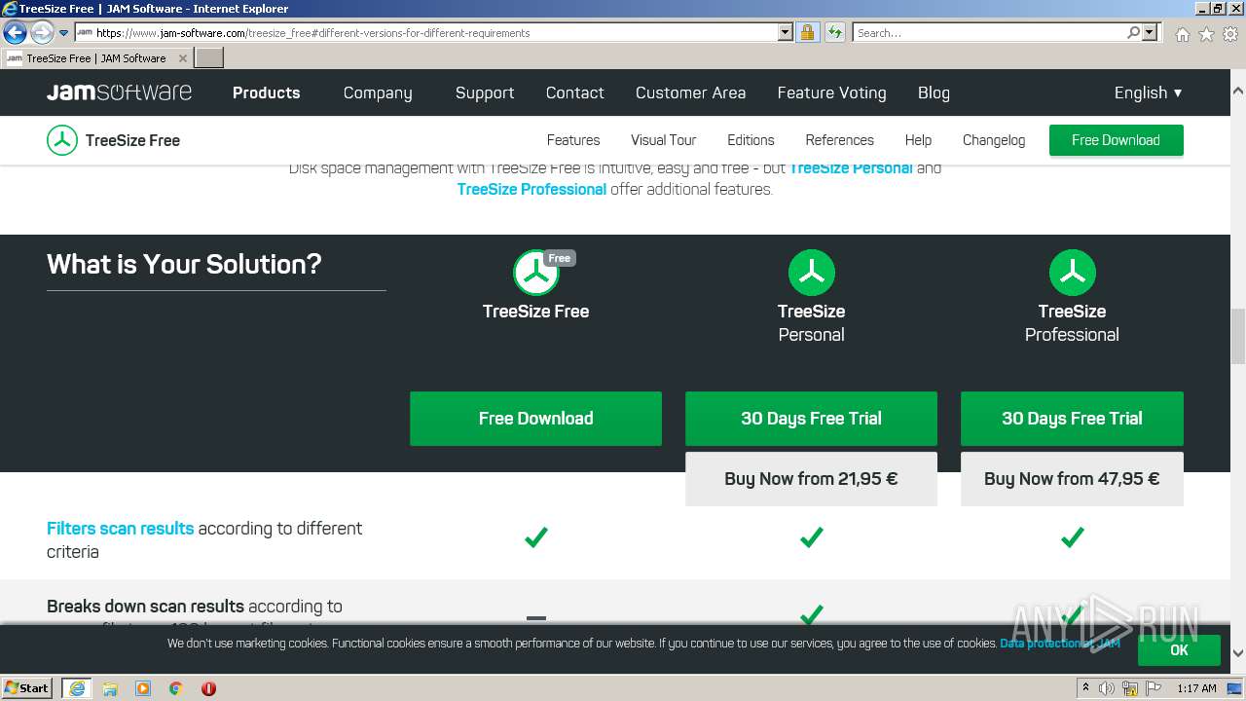This screenshot has width=1246, height=701.
Task: Open the Windows Start menu
Action: [26, 687]
